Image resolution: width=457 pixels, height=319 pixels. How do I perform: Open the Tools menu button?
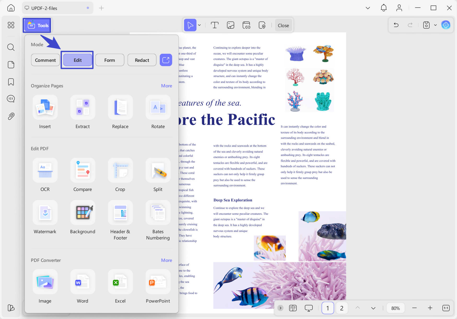click(x=37, y=25)
